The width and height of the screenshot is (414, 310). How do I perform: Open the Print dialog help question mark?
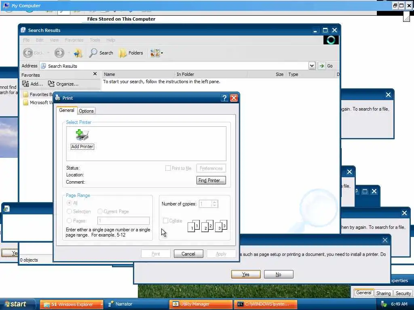pyautogui.click(x=224, y=98)
